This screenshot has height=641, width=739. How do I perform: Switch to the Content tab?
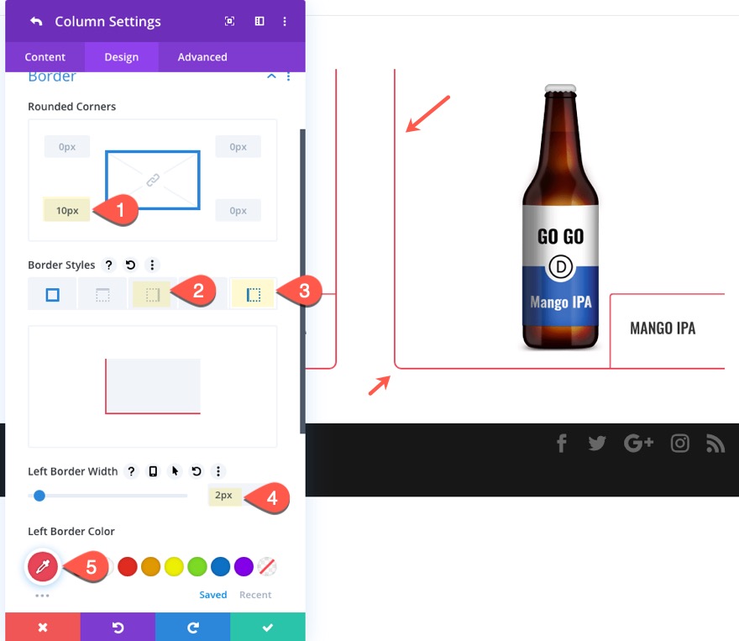pos(45,57)
